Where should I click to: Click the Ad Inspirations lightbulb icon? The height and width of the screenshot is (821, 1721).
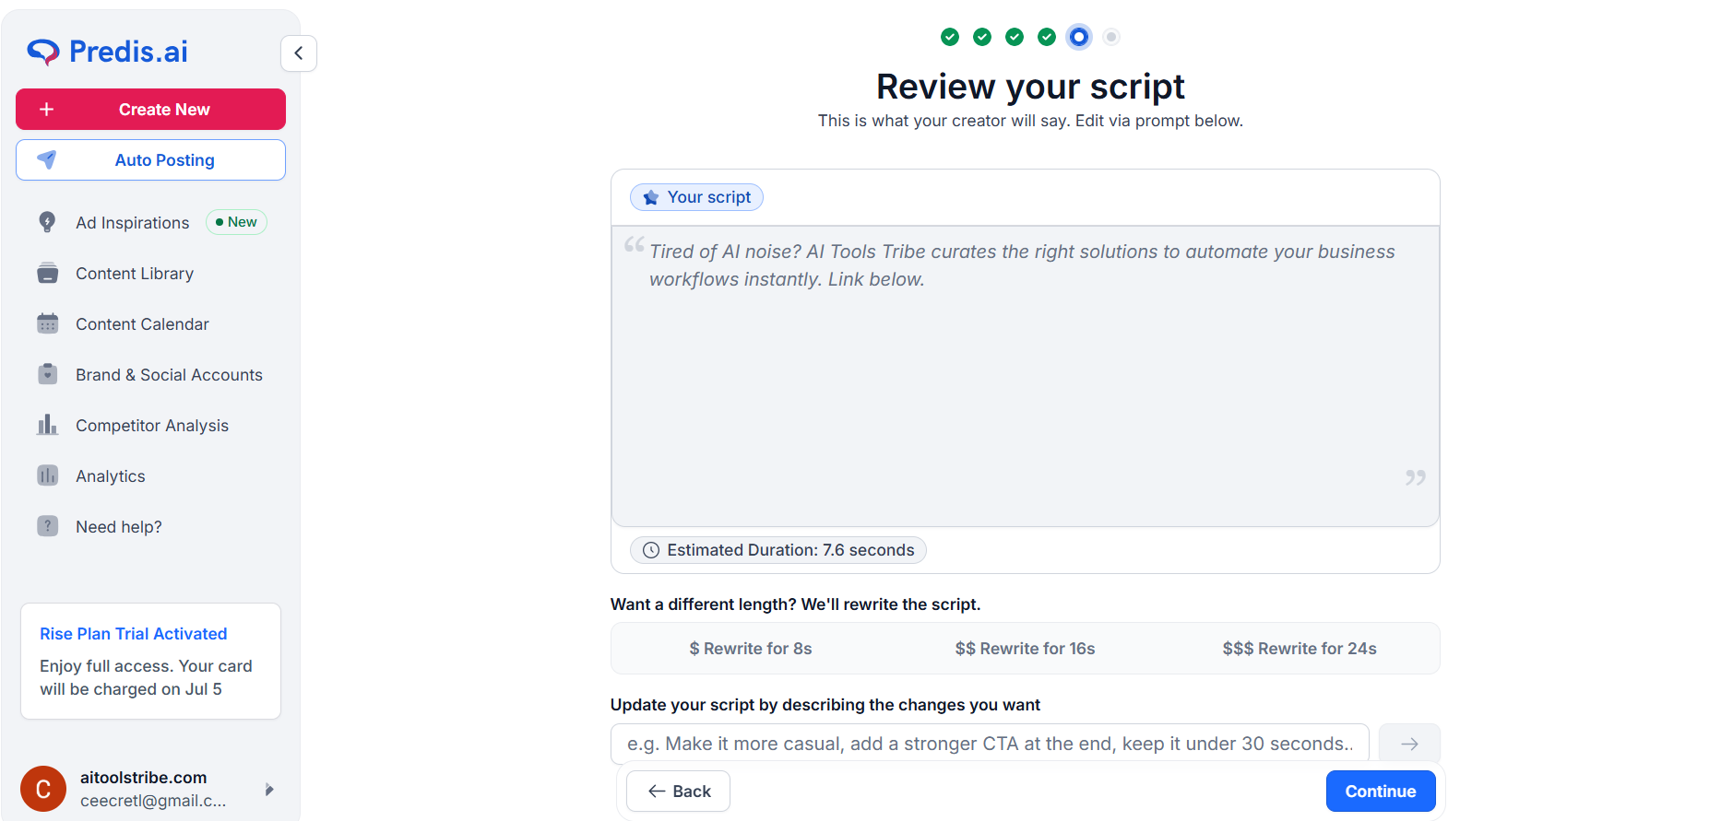47,222
